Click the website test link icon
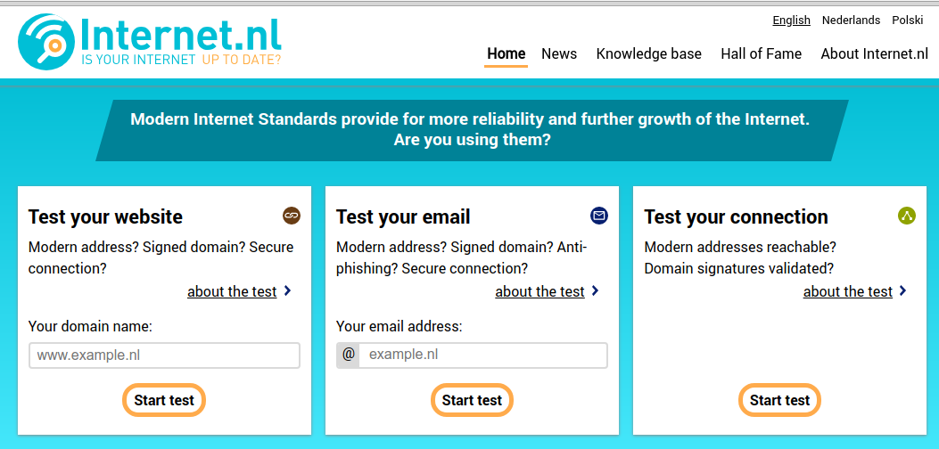The height and width of the screenshot is (449, 939). tap(292, 216)
